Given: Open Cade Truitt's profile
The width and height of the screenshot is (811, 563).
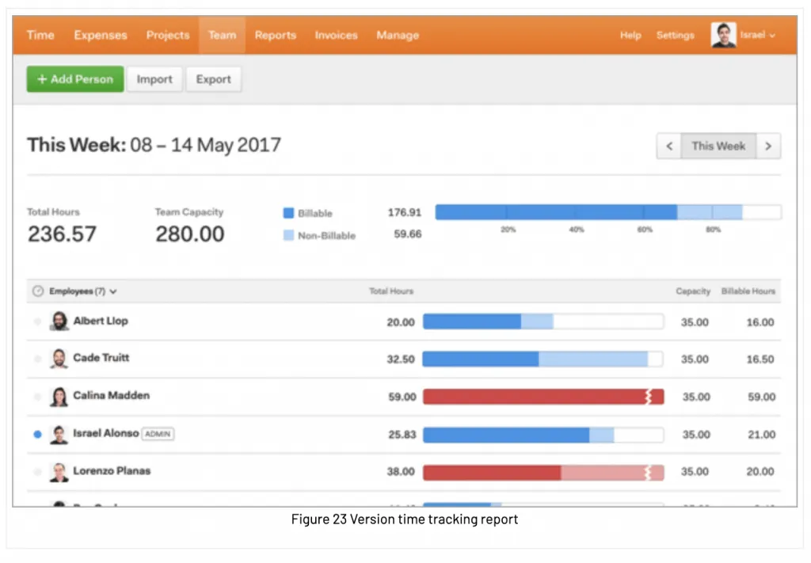Looking at the screenshot, I should pos(101,358).
